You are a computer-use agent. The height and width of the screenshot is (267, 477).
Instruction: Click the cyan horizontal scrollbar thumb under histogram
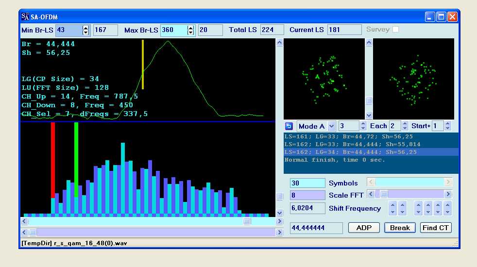tap(247, 221)
